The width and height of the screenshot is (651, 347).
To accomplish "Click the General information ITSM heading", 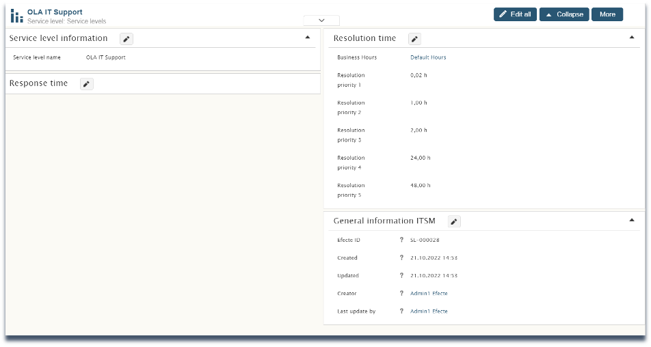I will [x=384, y=221].
